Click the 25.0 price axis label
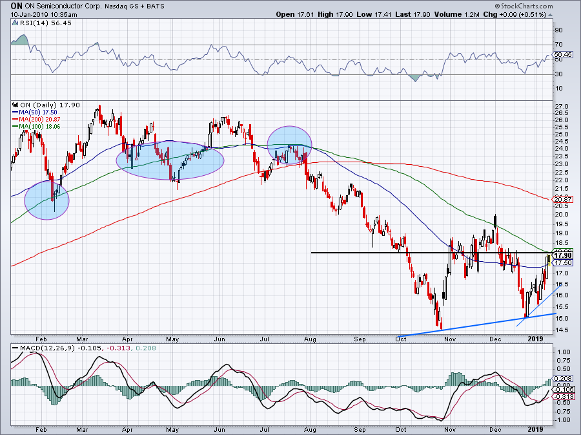The image size is (581, 435). tap(562, 134)
